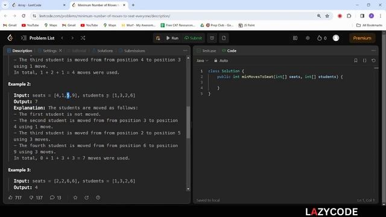Open browser side panel icon

tap(362, 16)
